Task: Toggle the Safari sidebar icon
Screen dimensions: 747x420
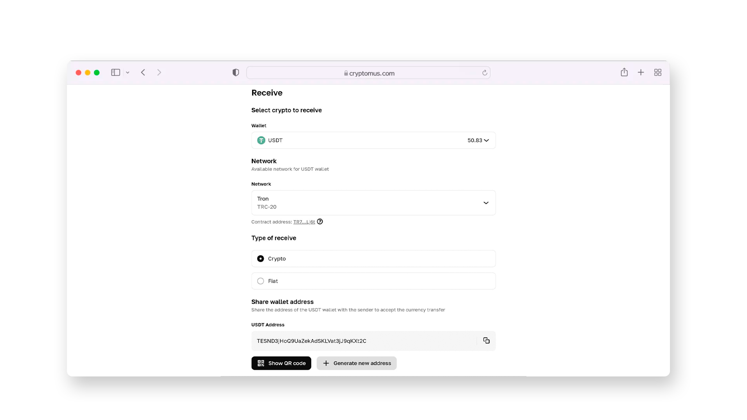Action: (116, 73)
